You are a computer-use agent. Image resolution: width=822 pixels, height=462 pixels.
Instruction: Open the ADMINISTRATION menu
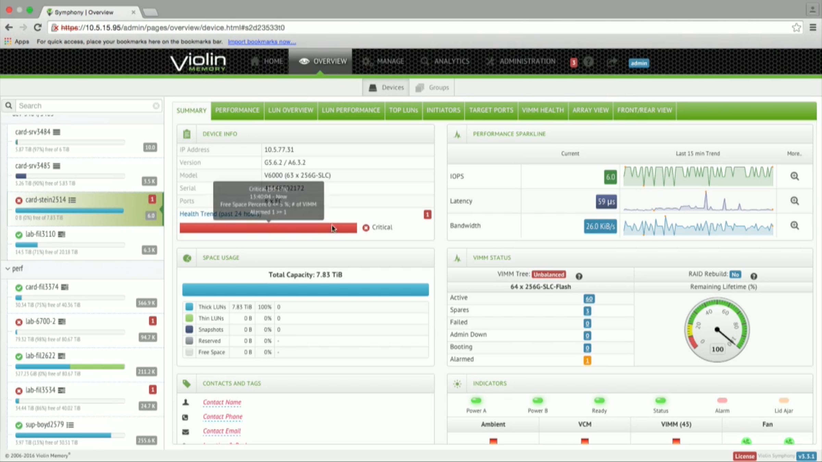coord(521,61)
